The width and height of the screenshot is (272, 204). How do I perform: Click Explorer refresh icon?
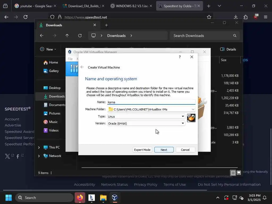80,36
